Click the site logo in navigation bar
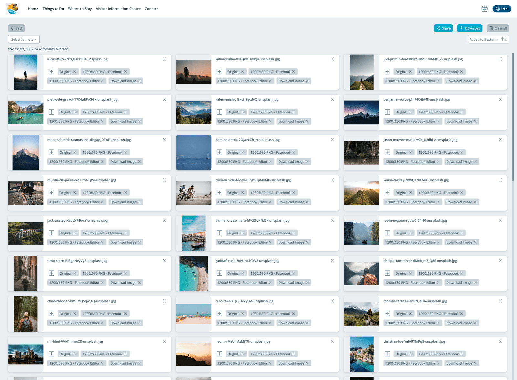This screenshot has height=380, width=517. pyautogui.click(x=13, y=9)
